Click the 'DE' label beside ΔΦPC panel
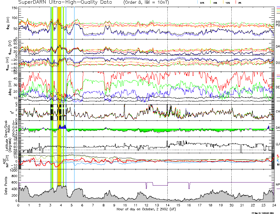Image resolution: width=280 pixels, height=214 pixels. tap(278, 87)
